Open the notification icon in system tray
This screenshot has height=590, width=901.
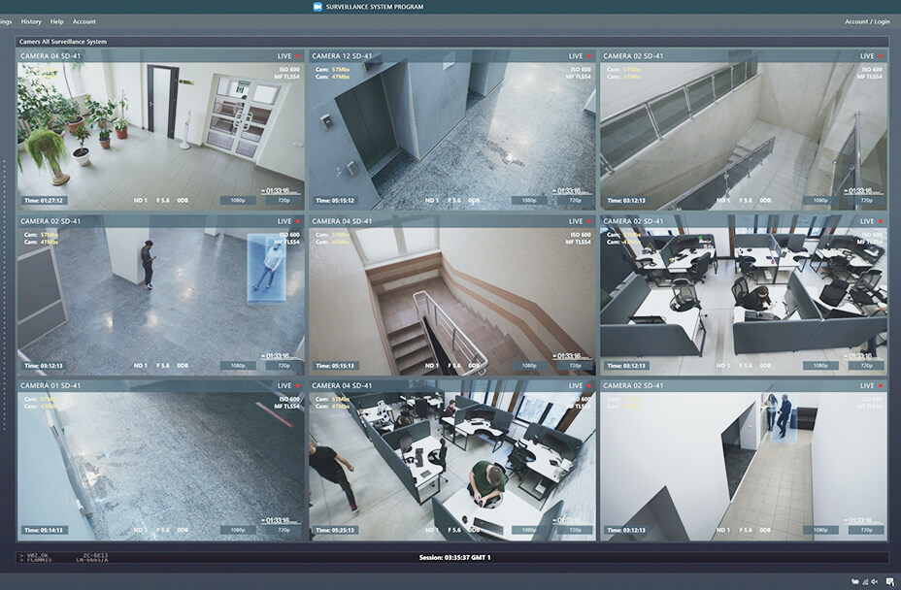(x=889, y=581)
